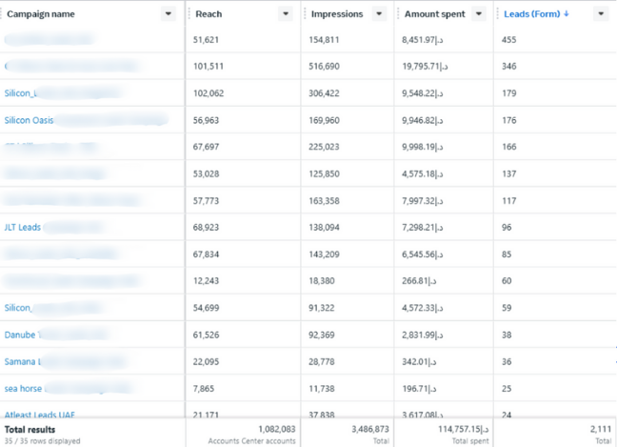
Task: Select the Impressions value 163,358
Action: click(x=324, y=201)
